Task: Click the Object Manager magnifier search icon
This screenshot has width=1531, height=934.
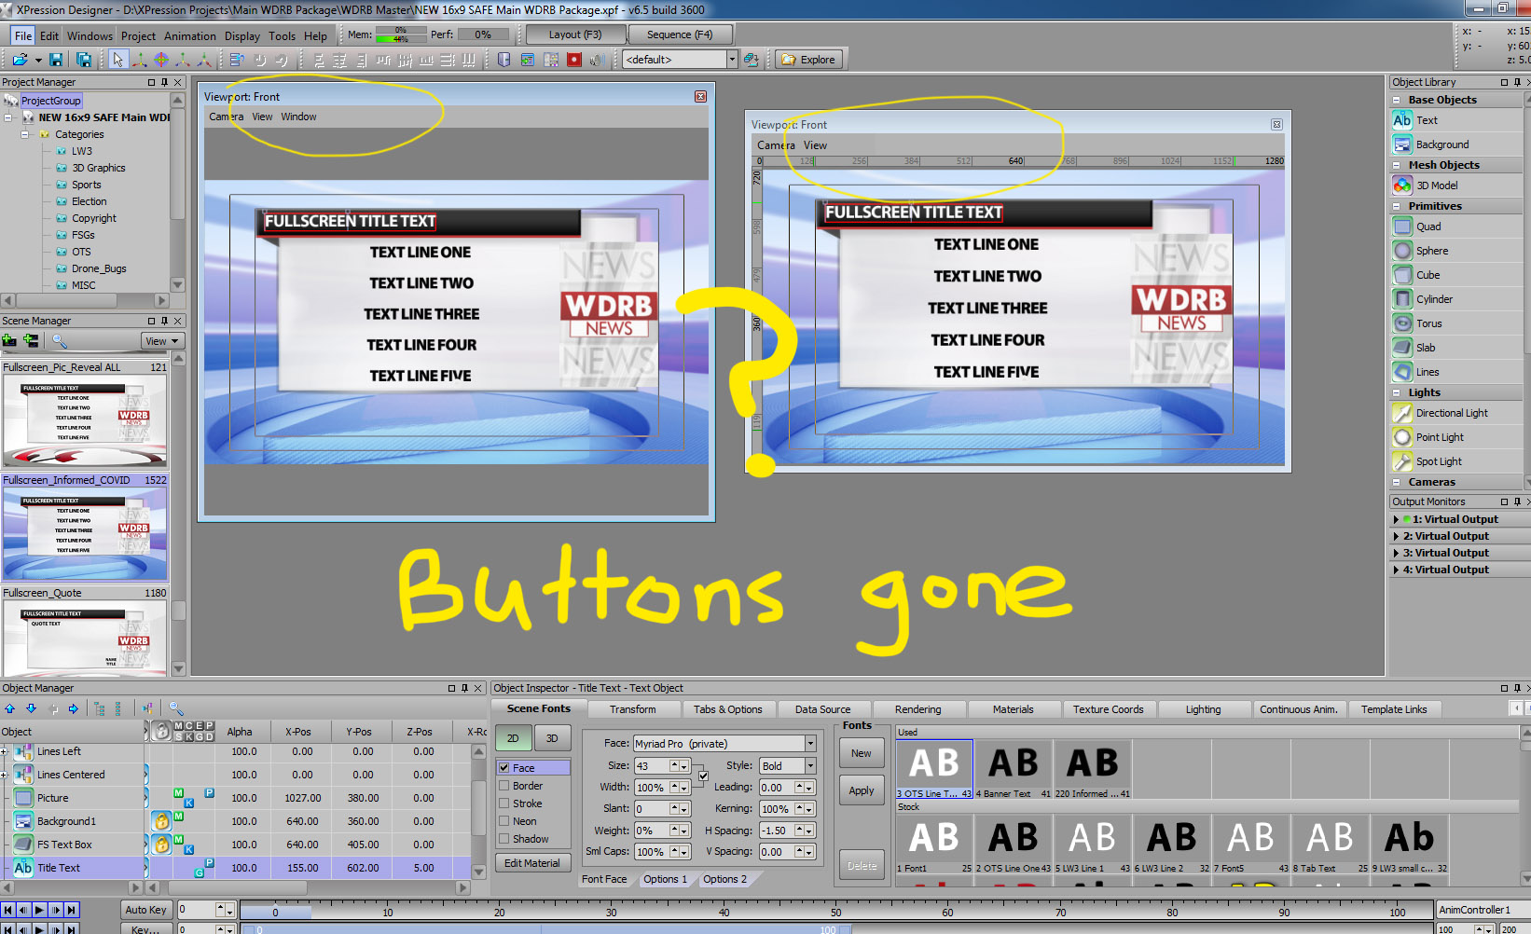Action: (x=176, y=708)
